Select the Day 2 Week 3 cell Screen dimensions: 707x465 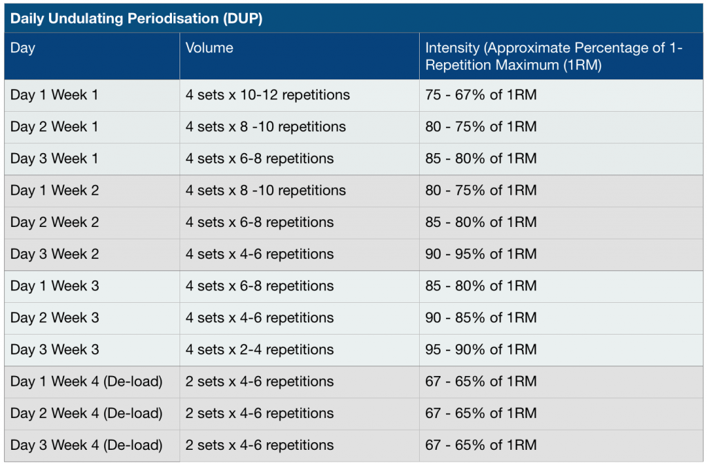(x=55, y=317)
